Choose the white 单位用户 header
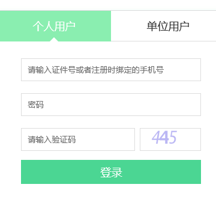This screenshot has width=216, height=223. pyautogui.click(x=163, y=26)
